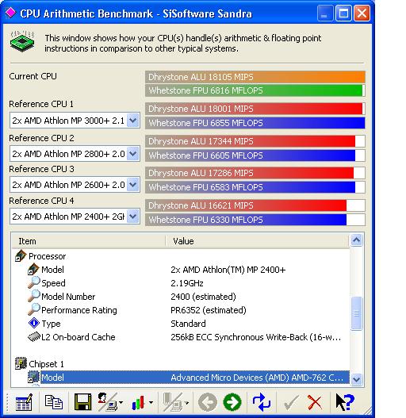The image size is (406, 418).
Task: Click list scrollbar up arrow
Action: coord(356,240)
